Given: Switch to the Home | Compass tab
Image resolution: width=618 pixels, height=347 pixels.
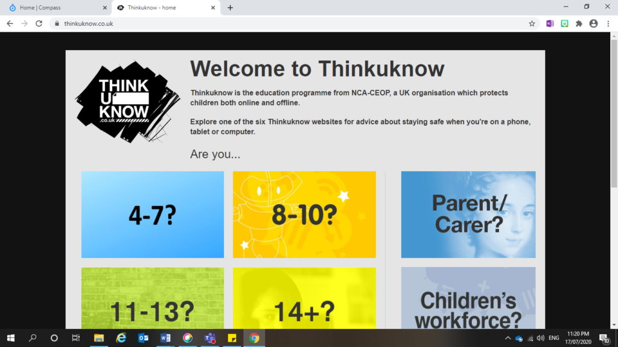Looking at the screenshot, I should tap(55, 7).
